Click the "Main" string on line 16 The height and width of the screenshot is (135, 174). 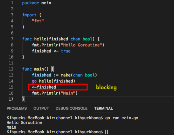[68, 93]
